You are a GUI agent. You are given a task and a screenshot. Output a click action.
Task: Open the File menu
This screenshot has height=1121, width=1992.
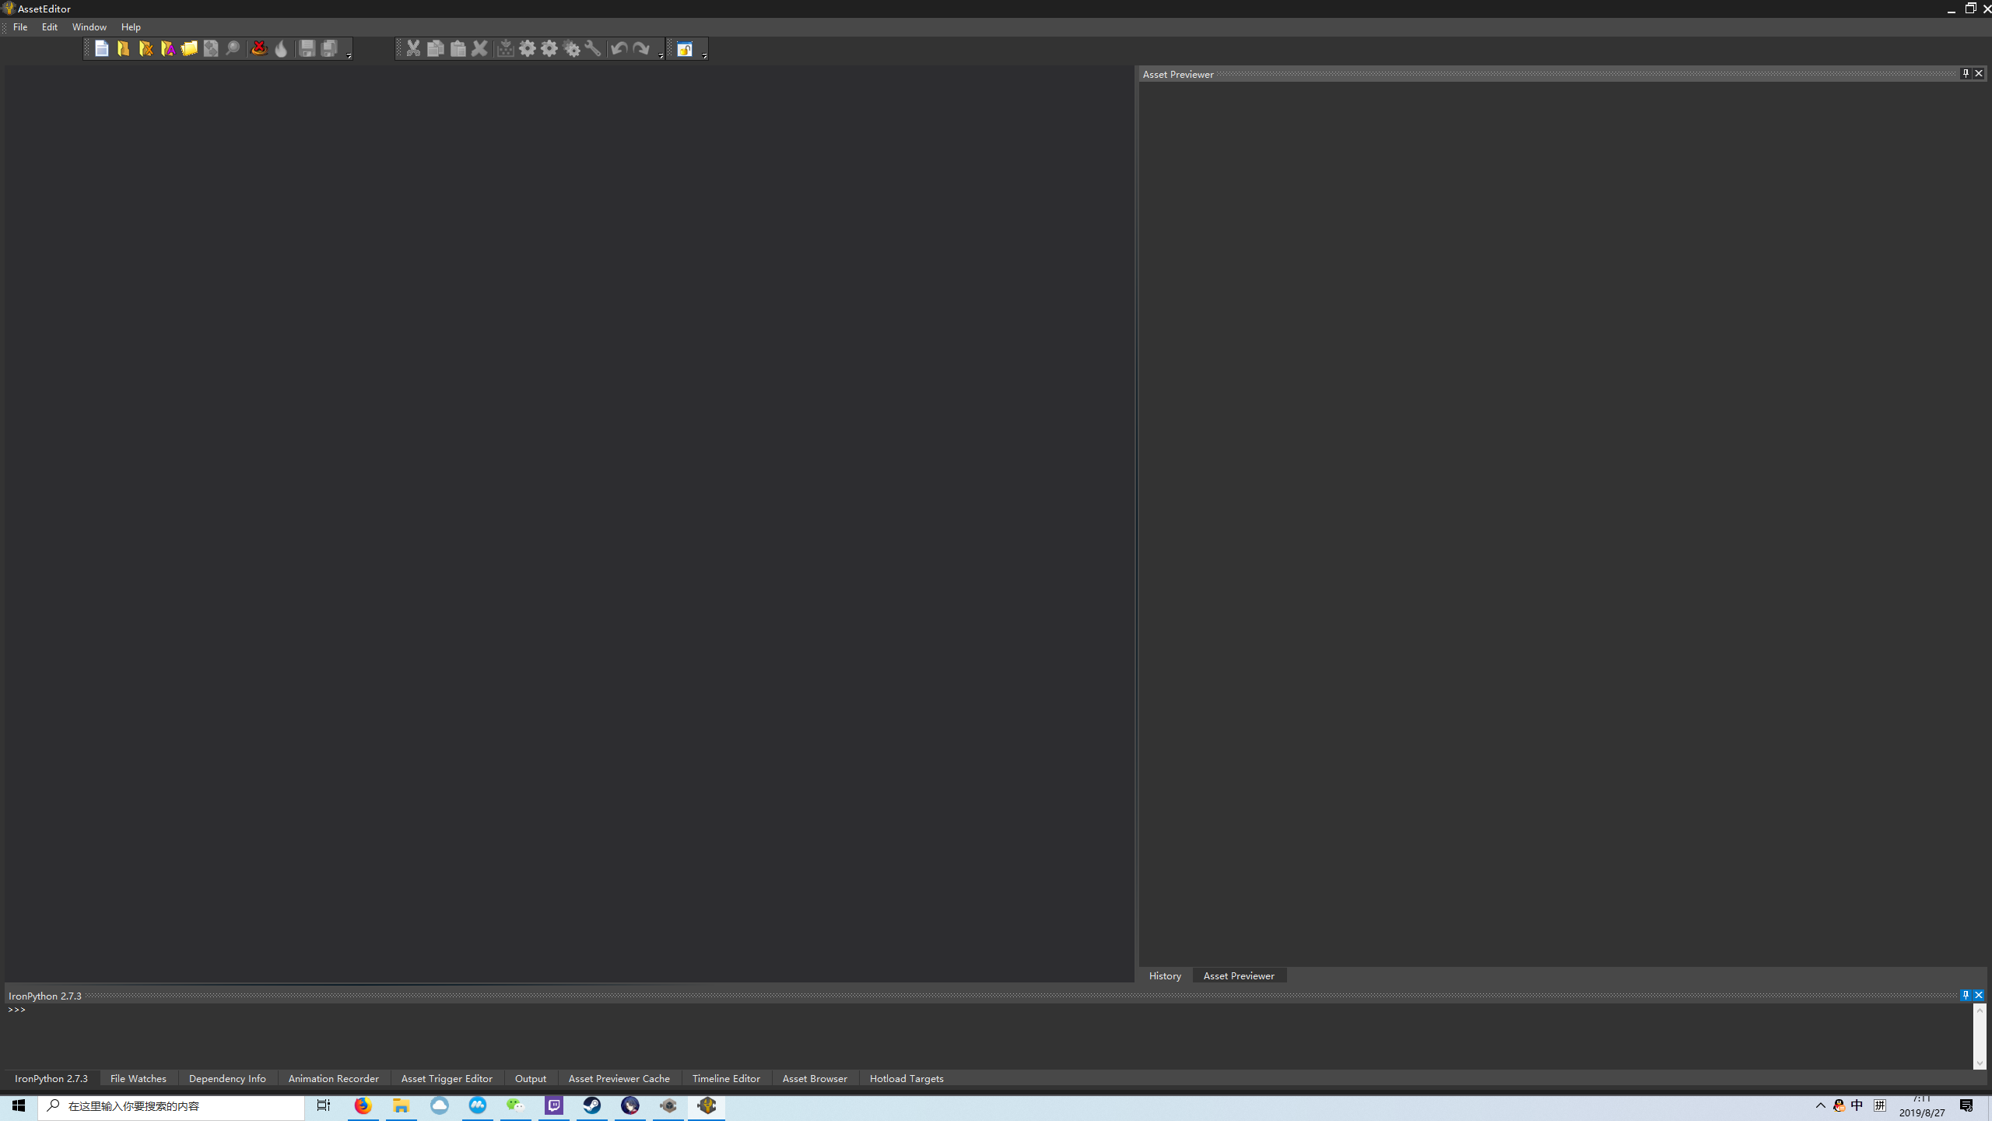tap(20, 27)
